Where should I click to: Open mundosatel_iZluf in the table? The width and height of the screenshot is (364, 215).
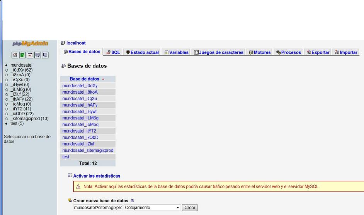78,144
